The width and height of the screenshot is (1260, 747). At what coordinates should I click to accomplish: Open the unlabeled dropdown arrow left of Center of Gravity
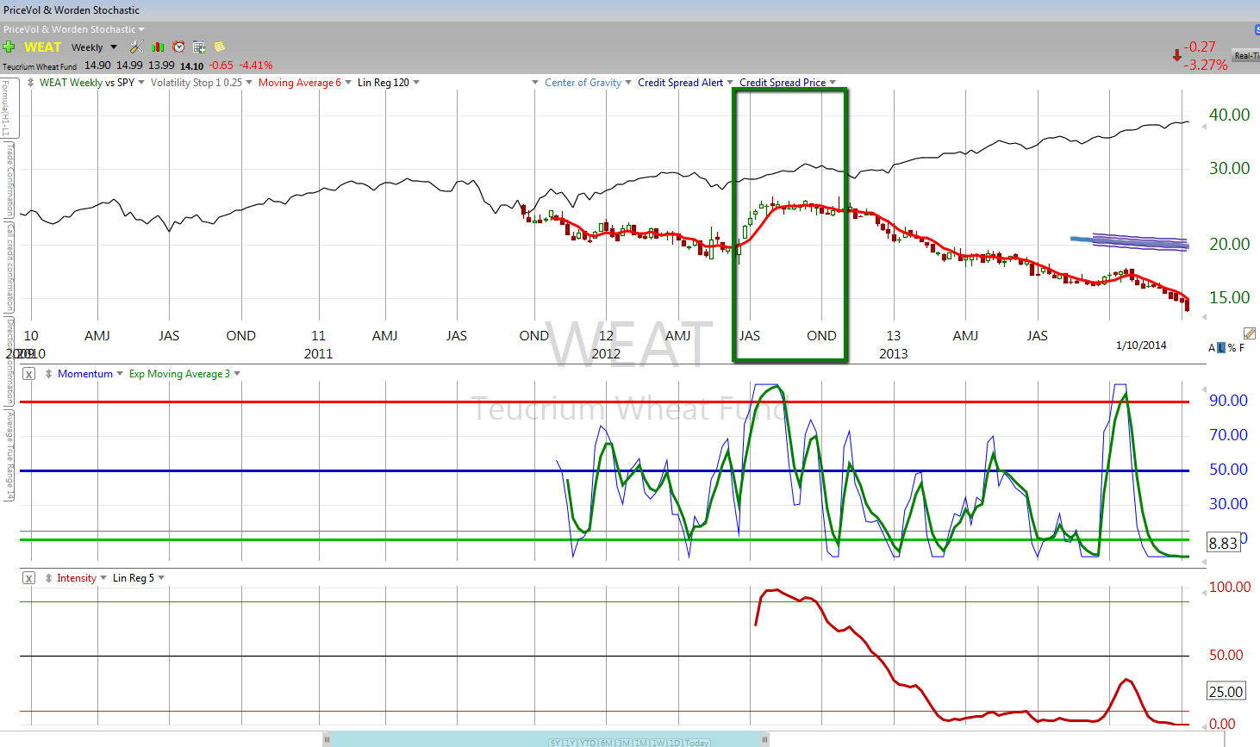536,83
